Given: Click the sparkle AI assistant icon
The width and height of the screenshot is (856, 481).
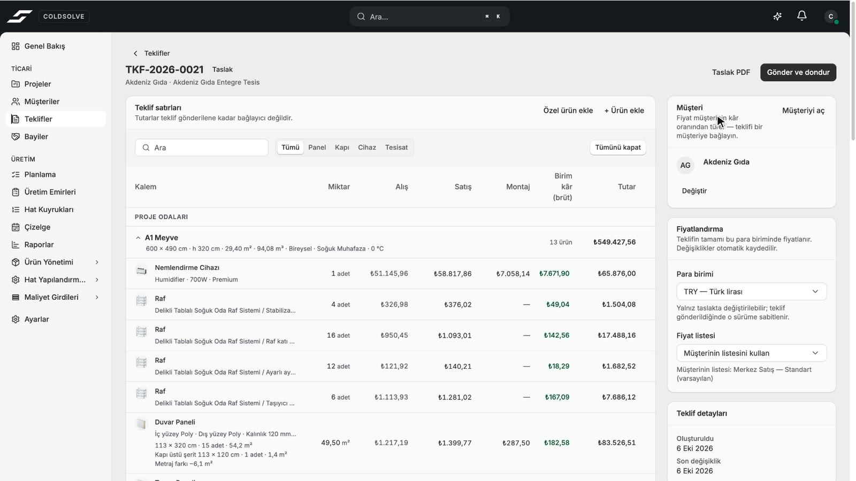Looking at the screenshot, I should click(x=777, y=16).
